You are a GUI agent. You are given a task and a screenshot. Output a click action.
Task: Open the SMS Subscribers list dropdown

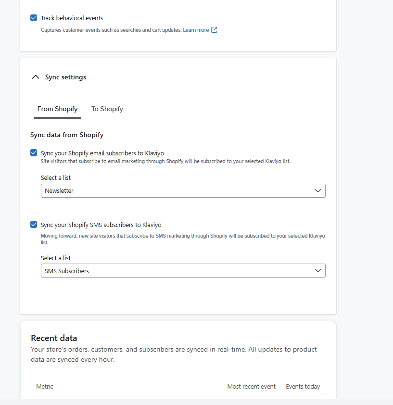pyautogui.click(x=183, y=270)
